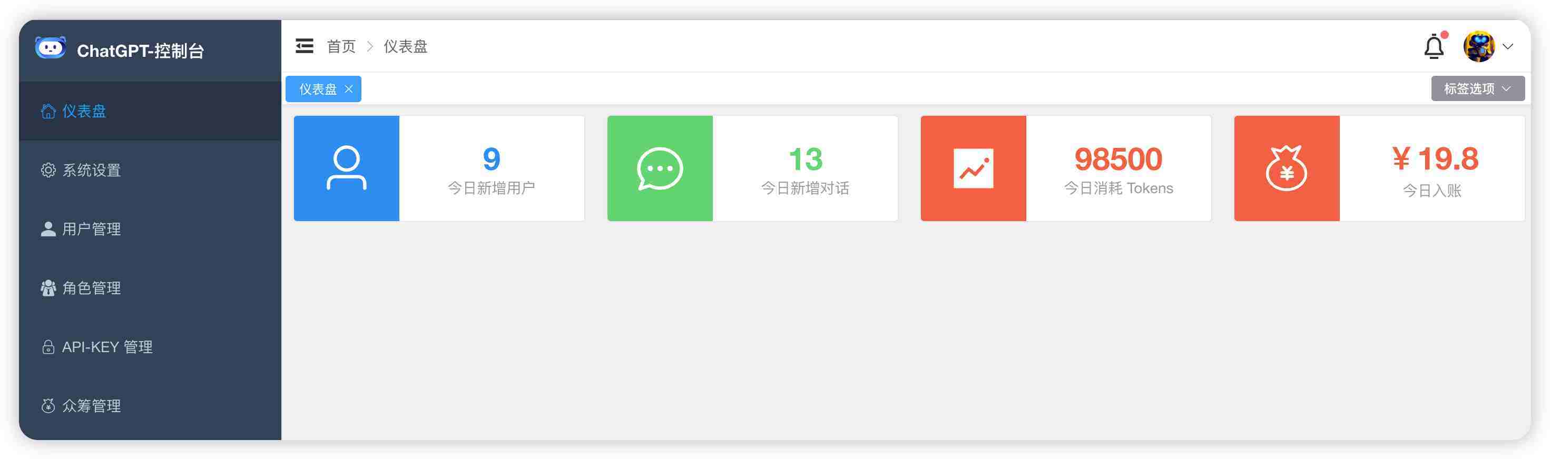Click the trending chart icon tile

point(974,168)
